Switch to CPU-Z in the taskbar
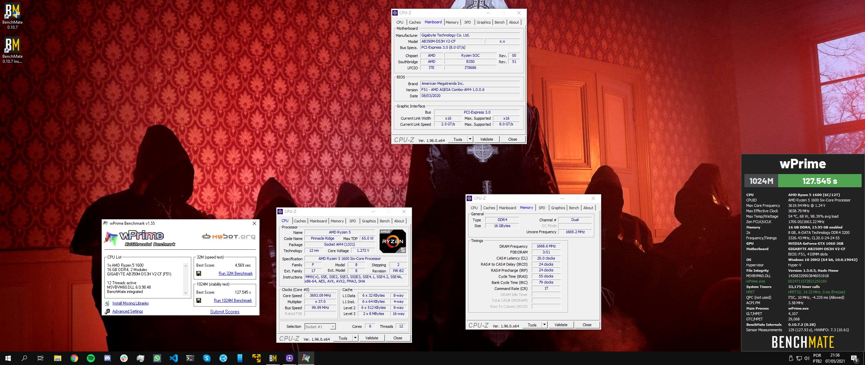865x365 pixels. (290, 358)
